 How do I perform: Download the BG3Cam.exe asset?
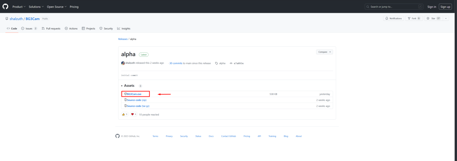click(x=134, y=94)
